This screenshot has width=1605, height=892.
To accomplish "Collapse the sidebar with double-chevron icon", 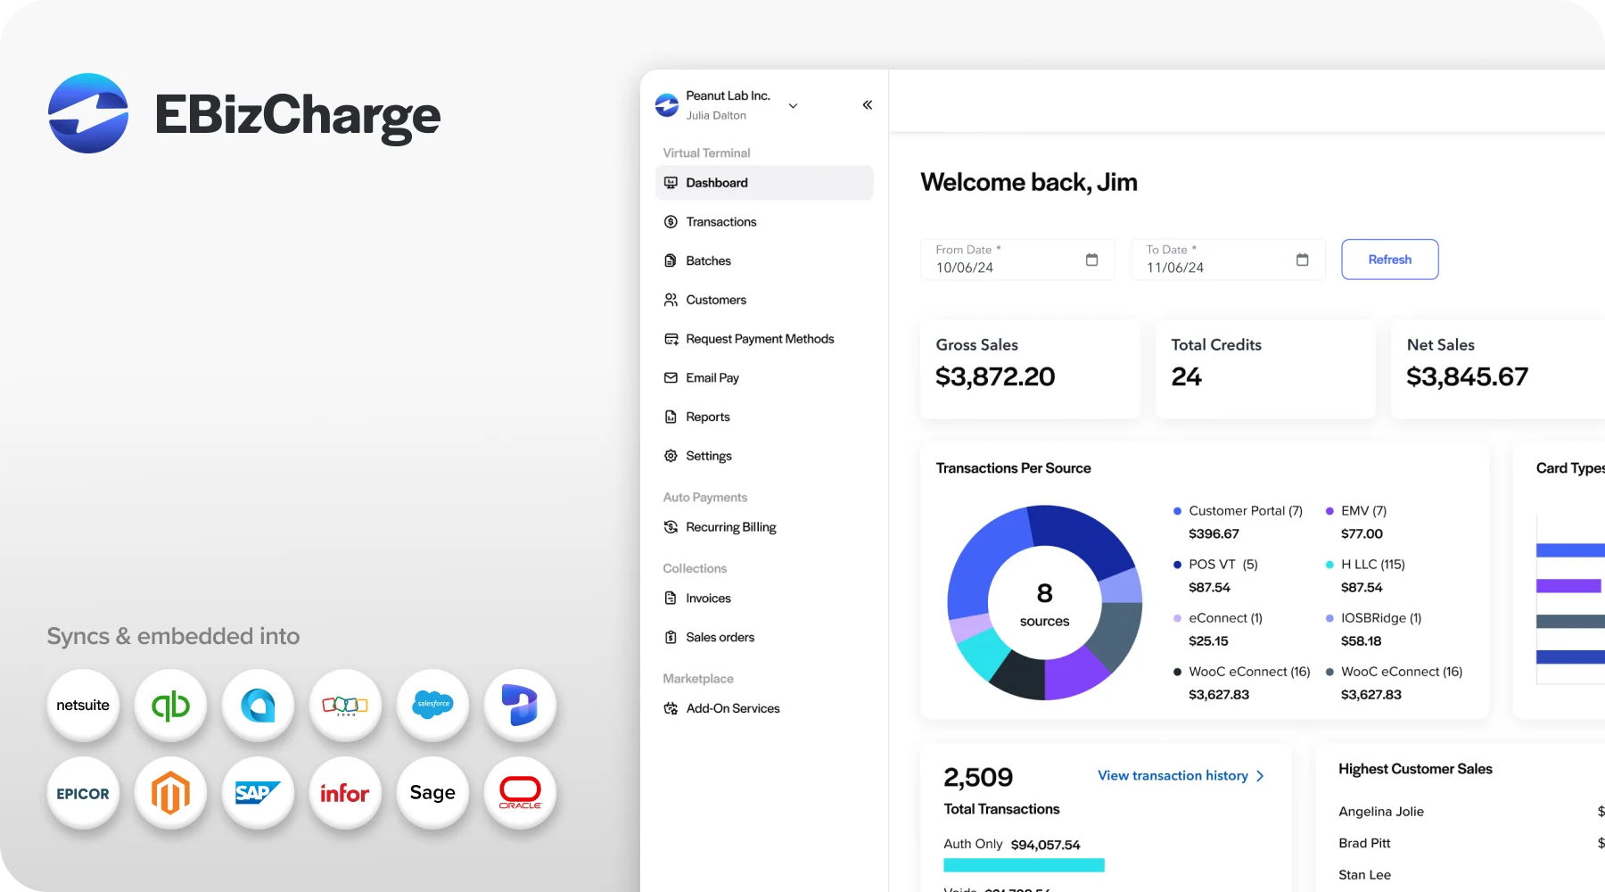I will coord(868,105).
